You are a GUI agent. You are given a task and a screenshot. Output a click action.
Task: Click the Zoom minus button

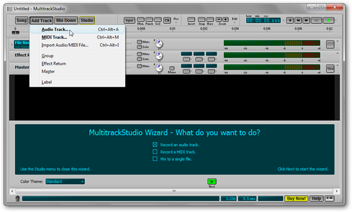click(219, 20)
